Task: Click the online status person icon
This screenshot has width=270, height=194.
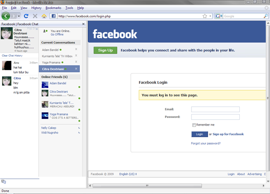Action: coord(45,31)
